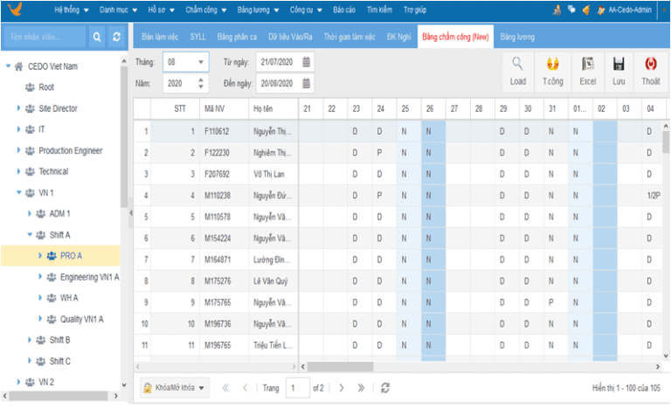Click the employee search magnifier icon

click(97, 38)
